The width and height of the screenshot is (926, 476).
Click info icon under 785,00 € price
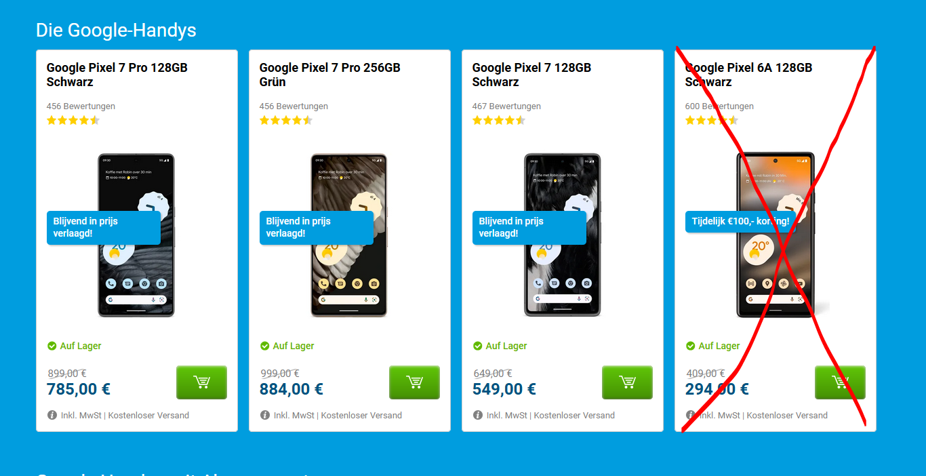[52, 415]
